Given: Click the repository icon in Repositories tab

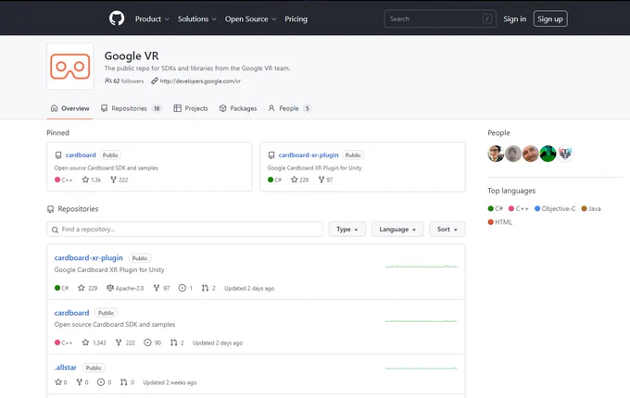Looking at the screenshot, I should point(104,108).
